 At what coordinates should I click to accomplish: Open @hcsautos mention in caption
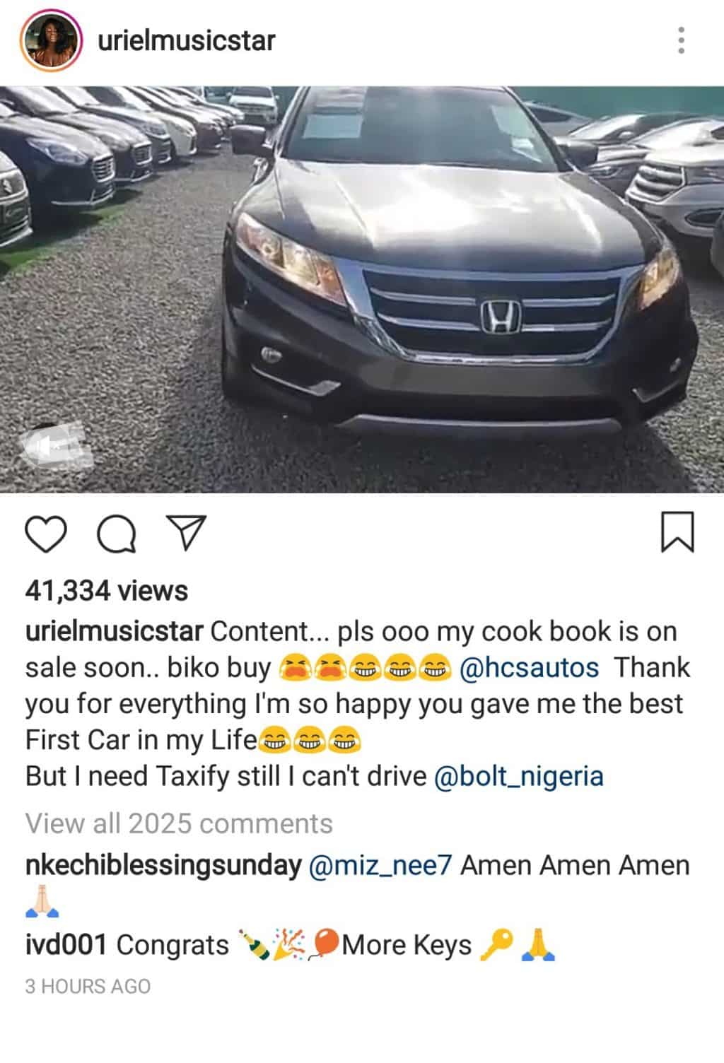coord(529,667)
